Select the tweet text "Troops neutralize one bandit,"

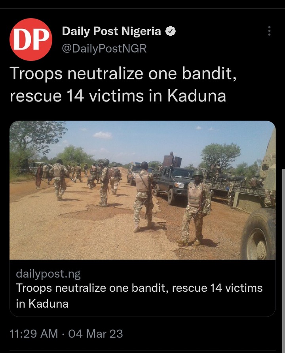(123, 73)
